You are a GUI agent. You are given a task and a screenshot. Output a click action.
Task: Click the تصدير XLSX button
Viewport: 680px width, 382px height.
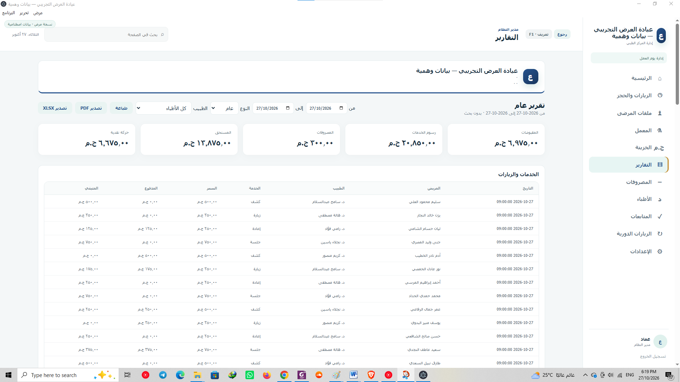click(55, 108)
